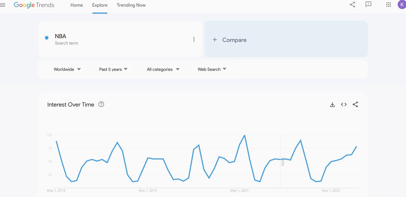Click the '100' y-axis value

point(49,135)
